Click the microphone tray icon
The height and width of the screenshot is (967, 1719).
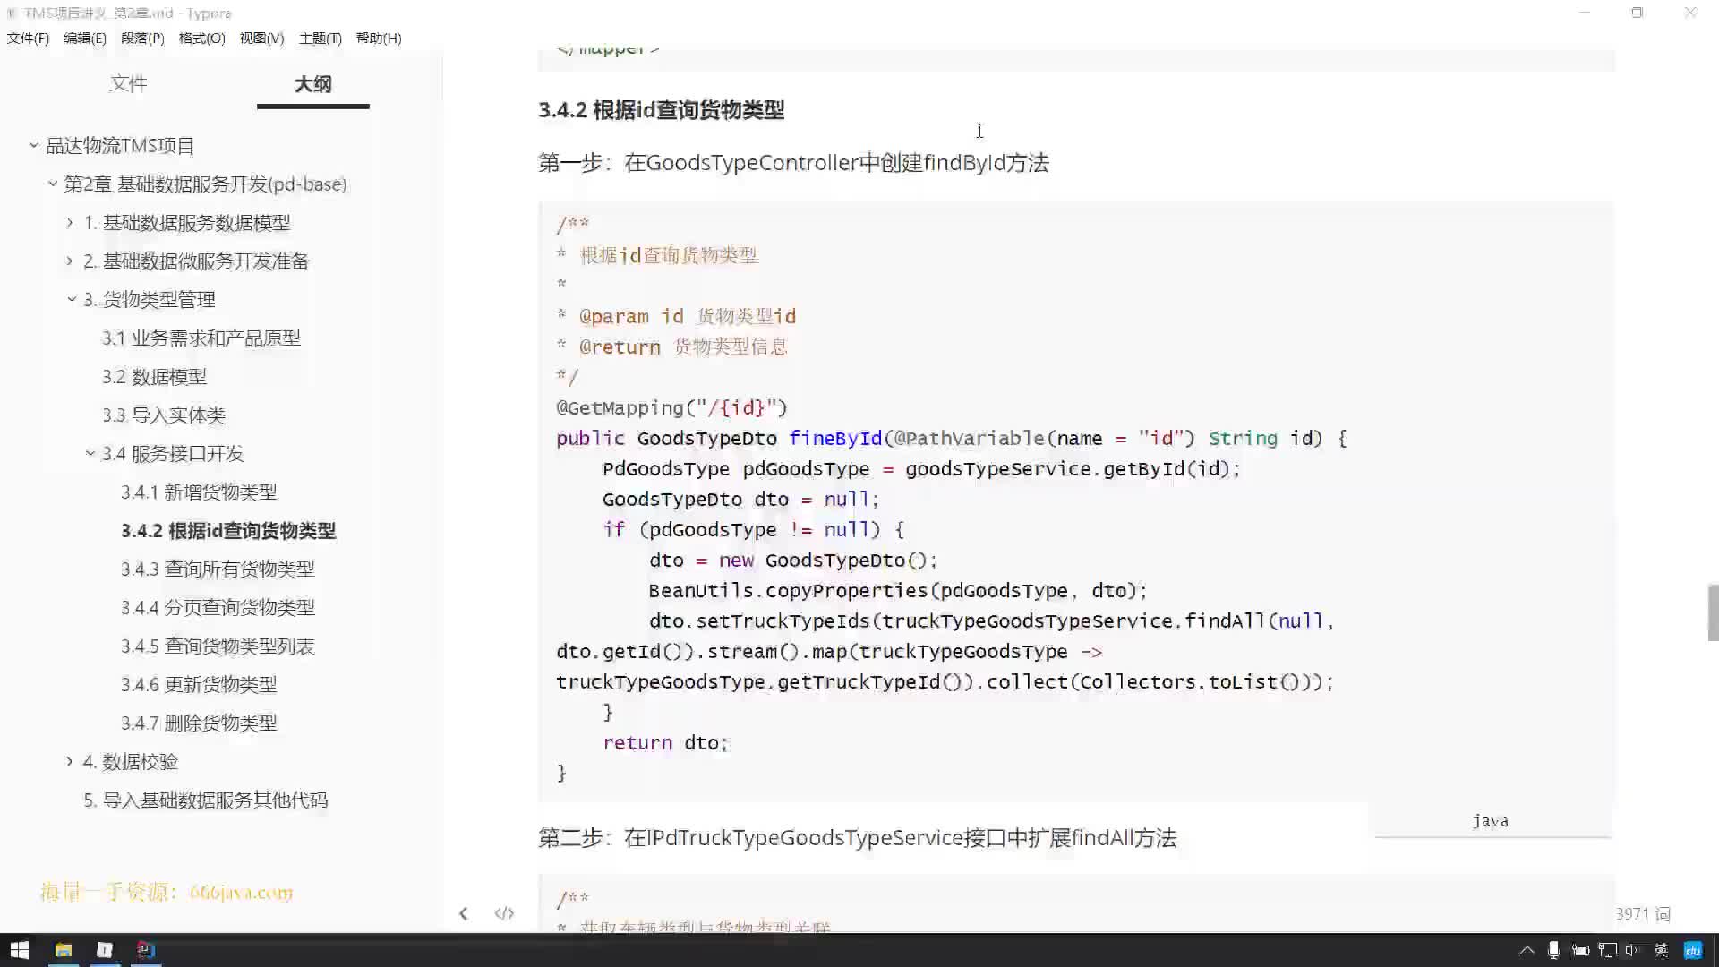coord(1553,950)
